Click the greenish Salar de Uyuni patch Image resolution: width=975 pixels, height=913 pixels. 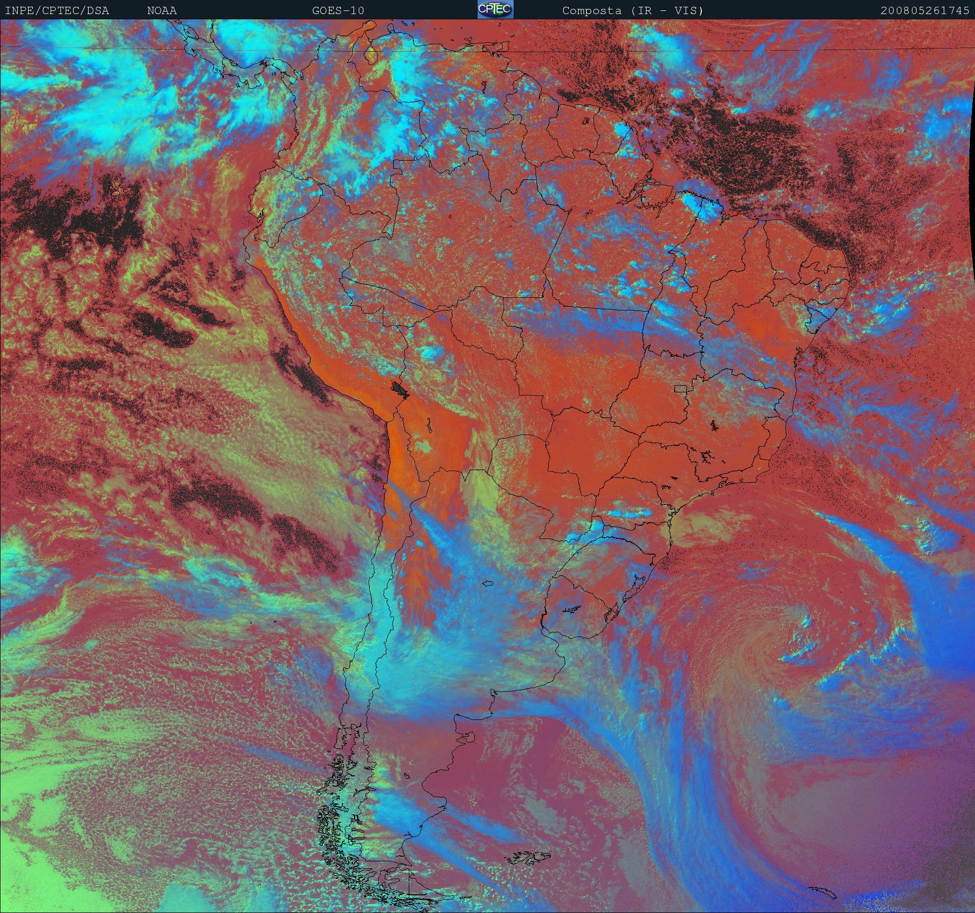422,447
